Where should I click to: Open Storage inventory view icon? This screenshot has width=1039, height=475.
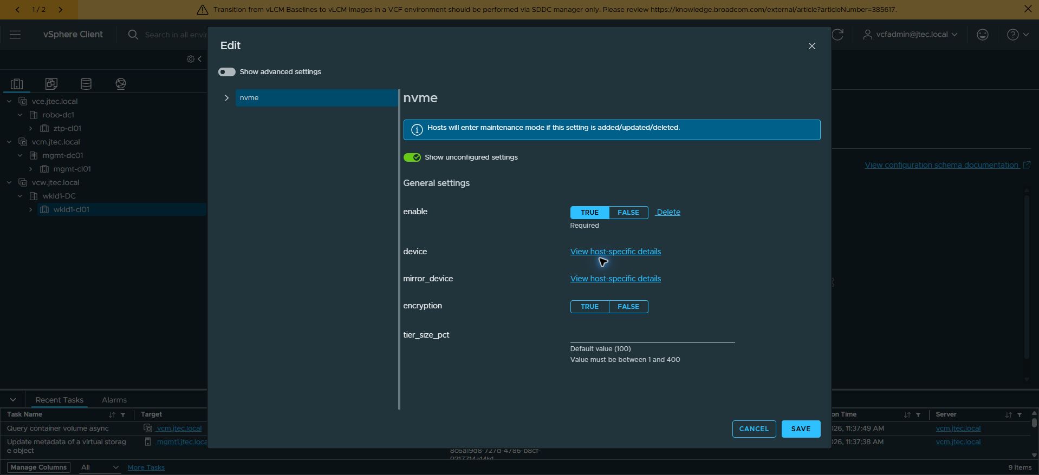[86, 84]
